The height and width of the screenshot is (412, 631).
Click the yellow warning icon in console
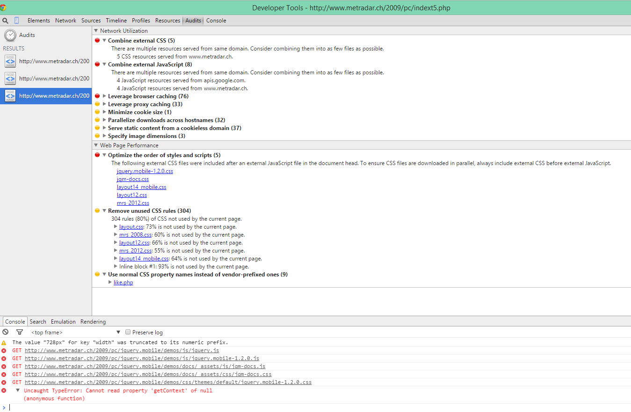4,343
